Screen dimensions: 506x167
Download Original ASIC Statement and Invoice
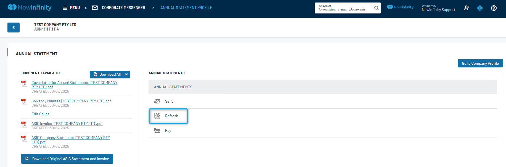coord(67,159)
